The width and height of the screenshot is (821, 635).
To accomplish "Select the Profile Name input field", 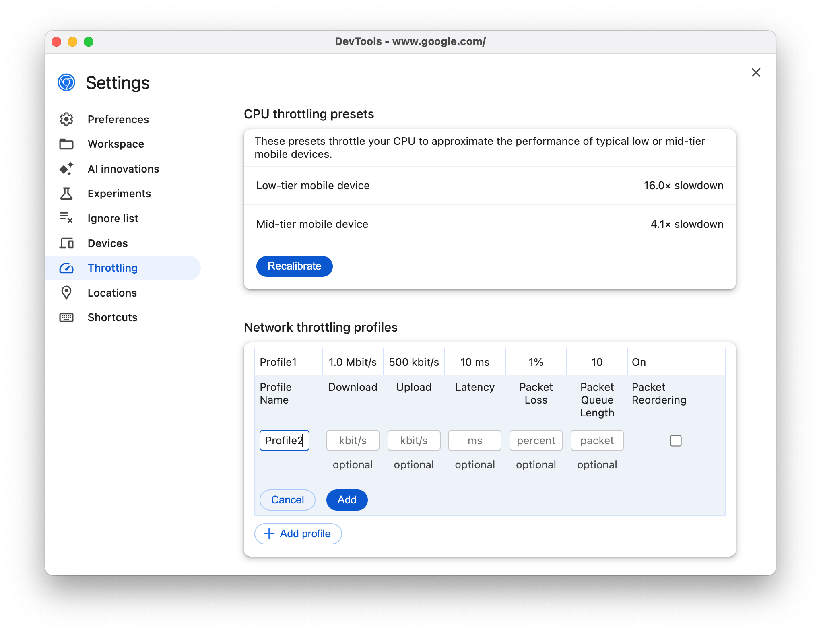I will point(283,440).
